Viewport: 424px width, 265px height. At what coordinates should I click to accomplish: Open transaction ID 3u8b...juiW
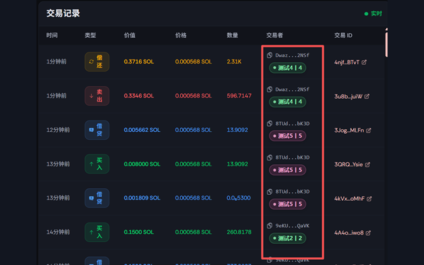tap(348, 96)
